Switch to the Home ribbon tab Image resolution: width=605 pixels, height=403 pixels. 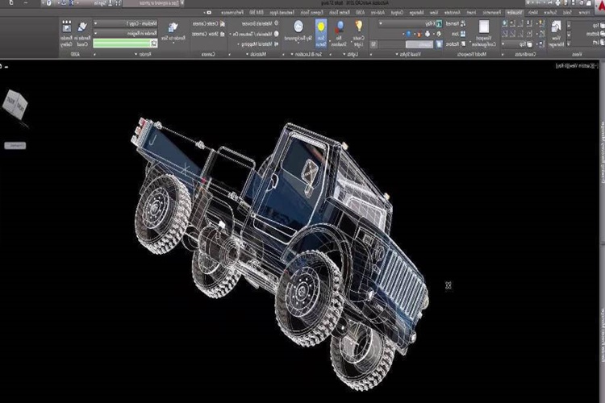click(585, 13)
